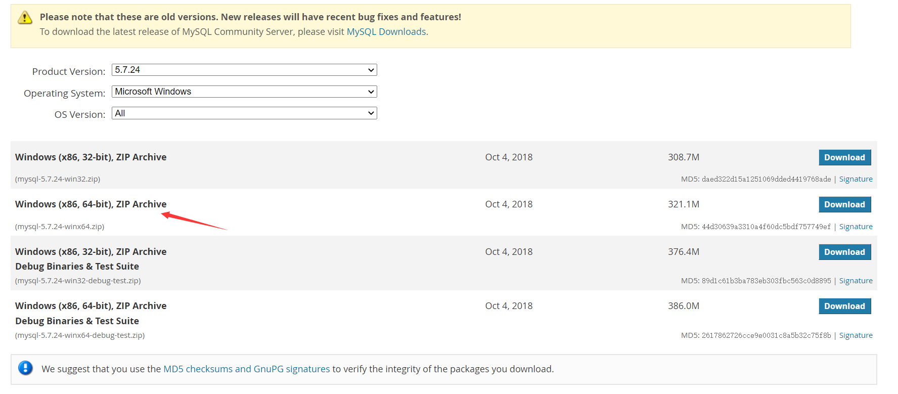Download the 386.0M 64-bit debug suite
Screen dimensions: 898x394
click(x=845, y=306)
